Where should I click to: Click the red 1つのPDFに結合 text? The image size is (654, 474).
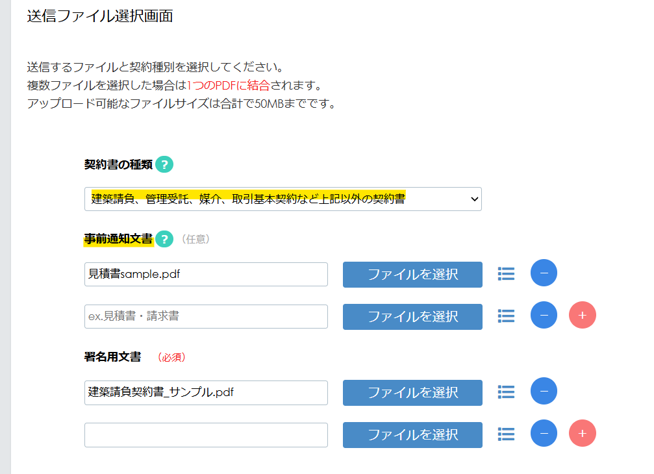click(x=228, y=86)
